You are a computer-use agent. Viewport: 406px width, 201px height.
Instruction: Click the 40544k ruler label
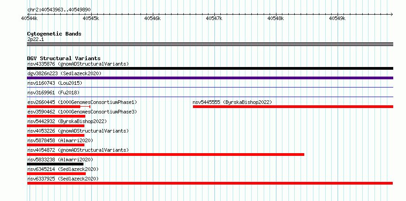tap(29, 18)
